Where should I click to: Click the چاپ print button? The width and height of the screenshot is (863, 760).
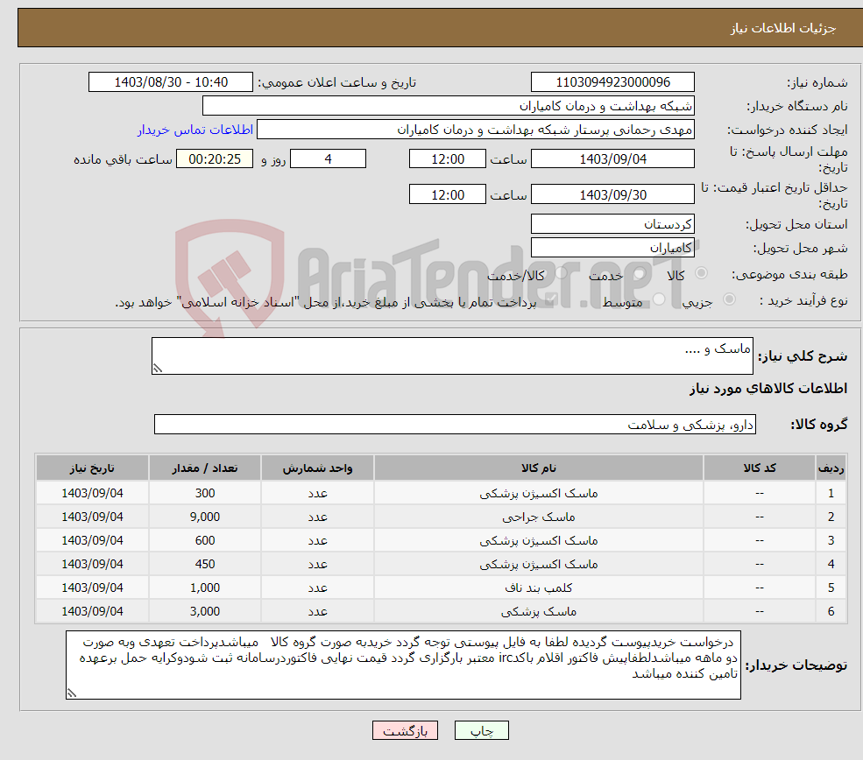481,730
